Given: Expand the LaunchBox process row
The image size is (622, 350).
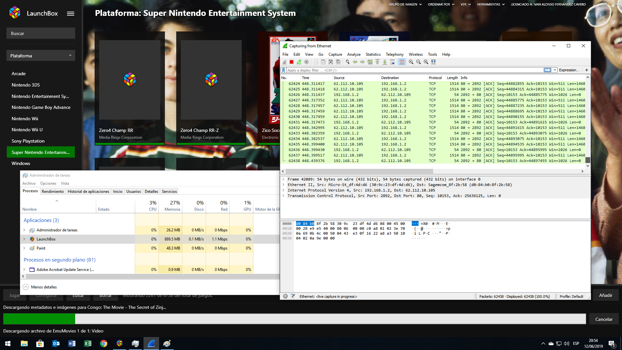Looking at the screenshot, I should click(24, 239).
